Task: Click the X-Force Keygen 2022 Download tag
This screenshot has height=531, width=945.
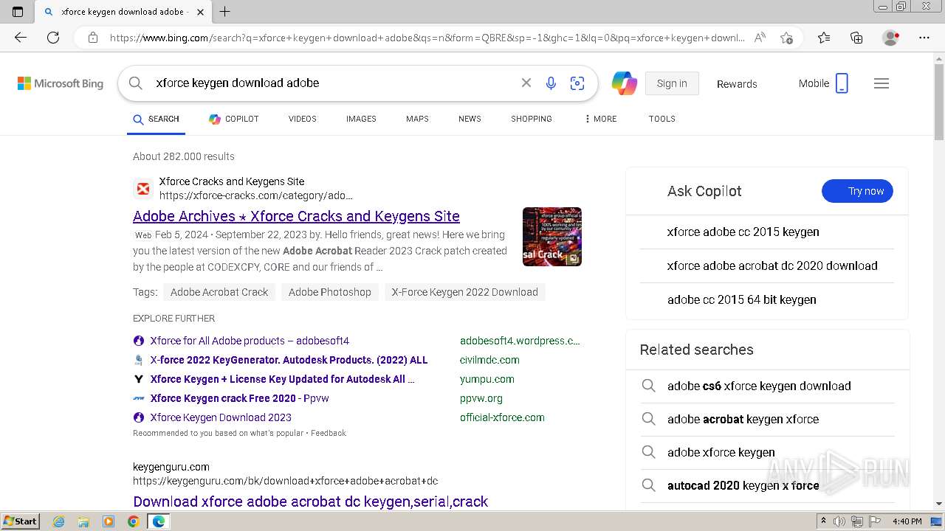Action: click(x=465, y=292)
